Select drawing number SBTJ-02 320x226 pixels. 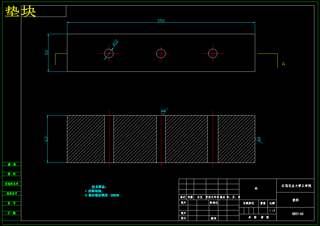click(298, 214)
